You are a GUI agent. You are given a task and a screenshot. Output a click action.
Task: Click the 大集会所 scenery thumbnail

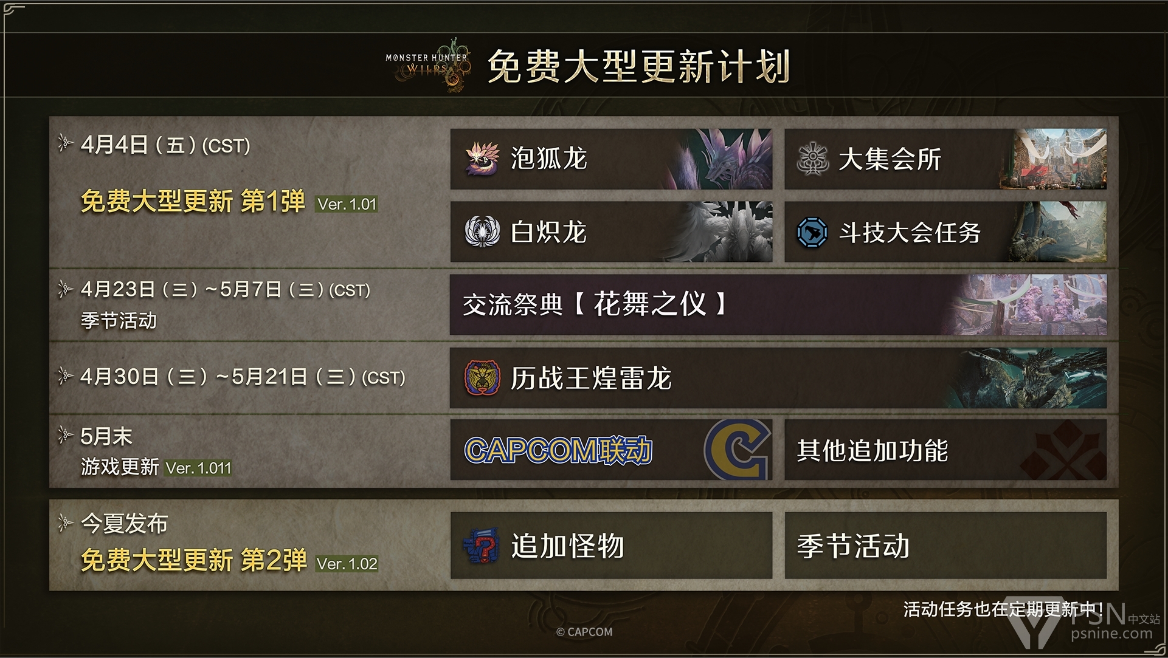click(1052, 159)
